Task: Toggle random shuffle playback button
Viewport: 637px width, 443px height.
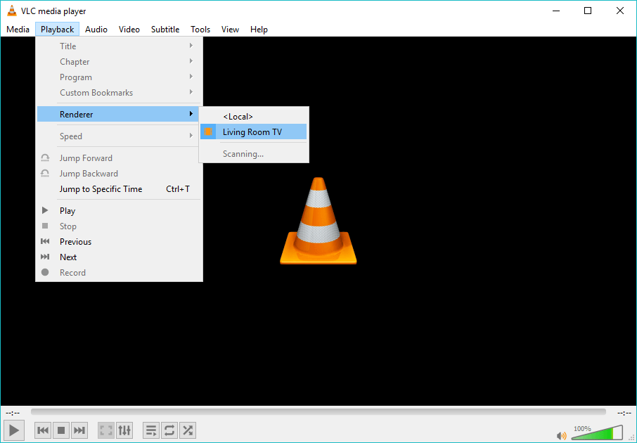Action: point(187,430)
